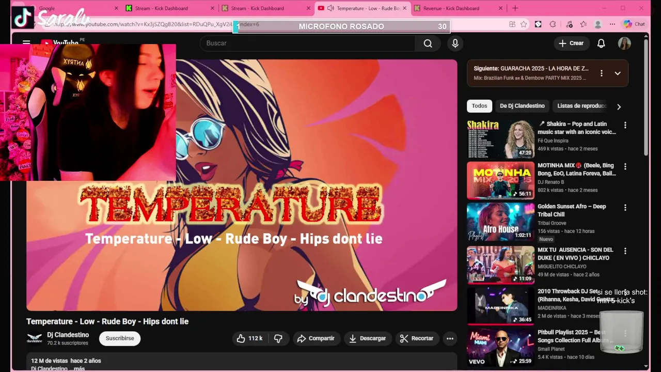The image size is (661, 372).
Task: Open Copilot Chat button
Action: click(634, 24)
